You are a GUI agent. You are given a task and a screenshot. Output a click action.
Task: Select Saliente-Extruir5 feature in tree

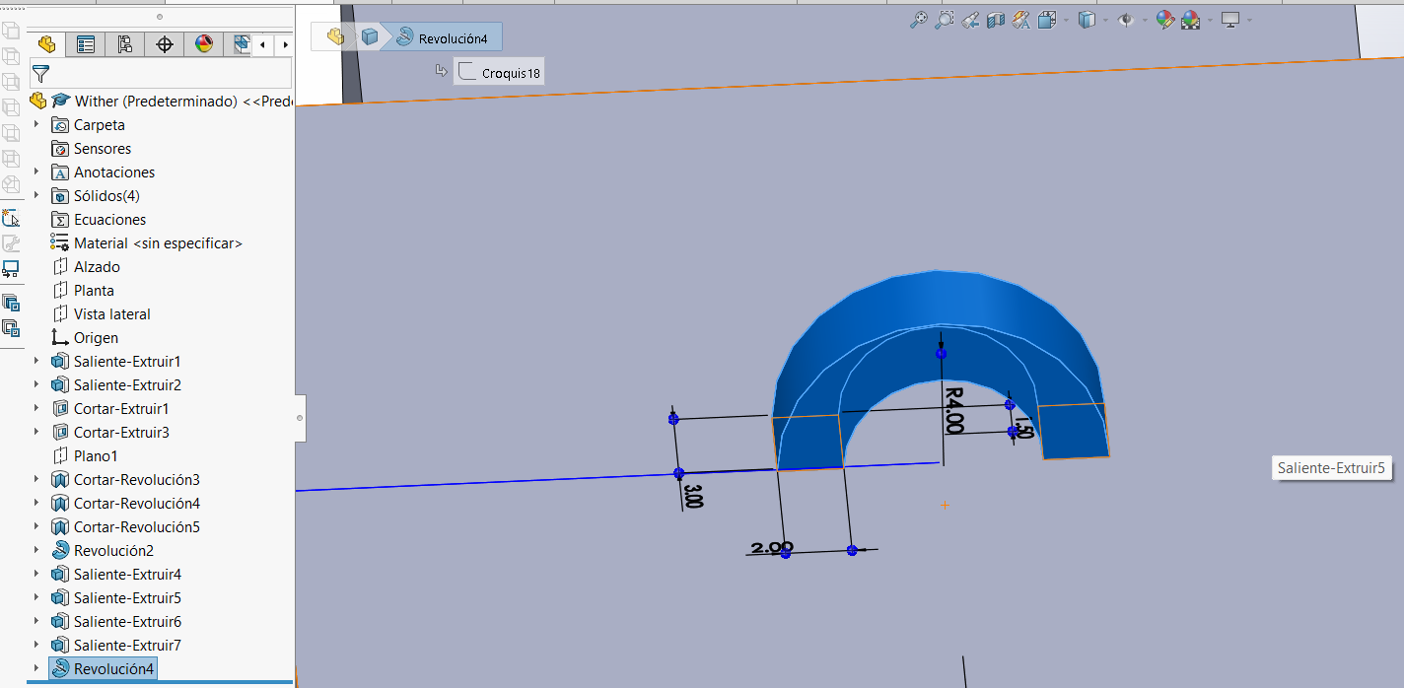[x=127, y=598]
